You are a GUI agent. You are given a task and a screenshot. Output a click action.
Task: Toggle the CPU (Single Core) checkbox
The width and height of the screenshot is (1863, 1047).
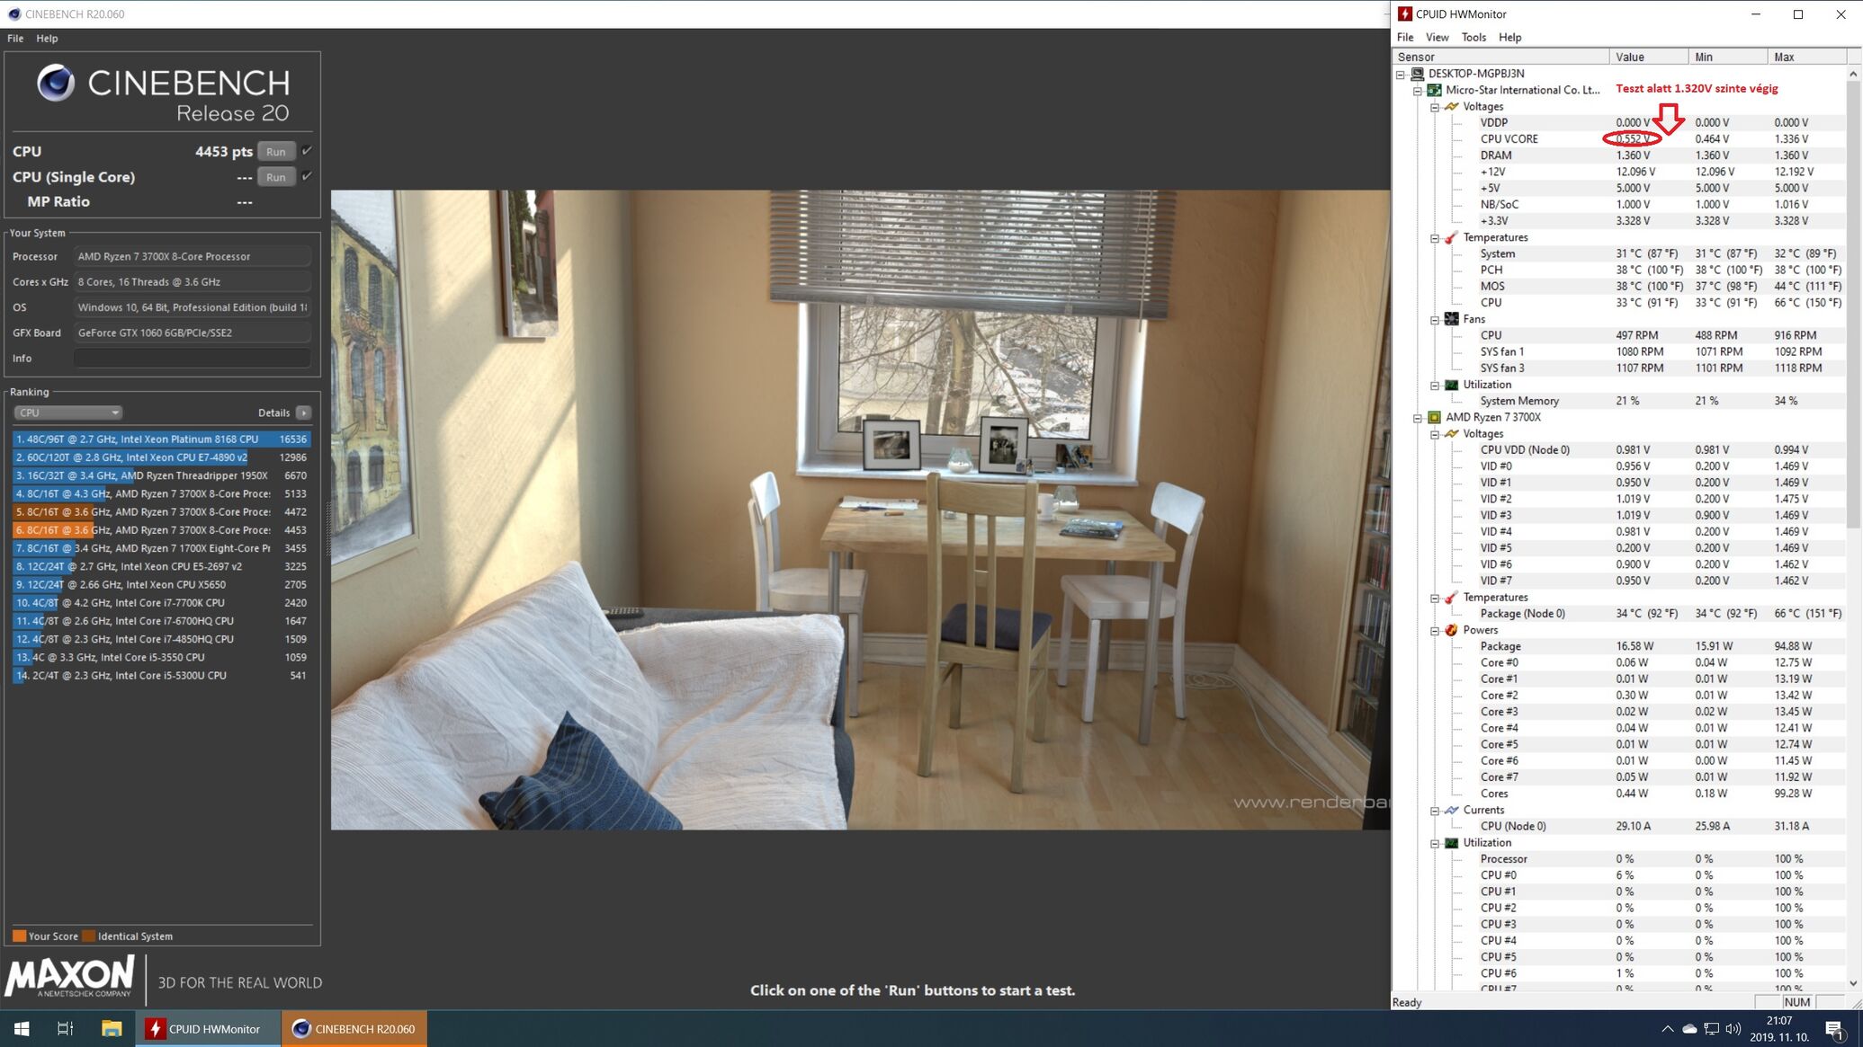coord(307,176)
